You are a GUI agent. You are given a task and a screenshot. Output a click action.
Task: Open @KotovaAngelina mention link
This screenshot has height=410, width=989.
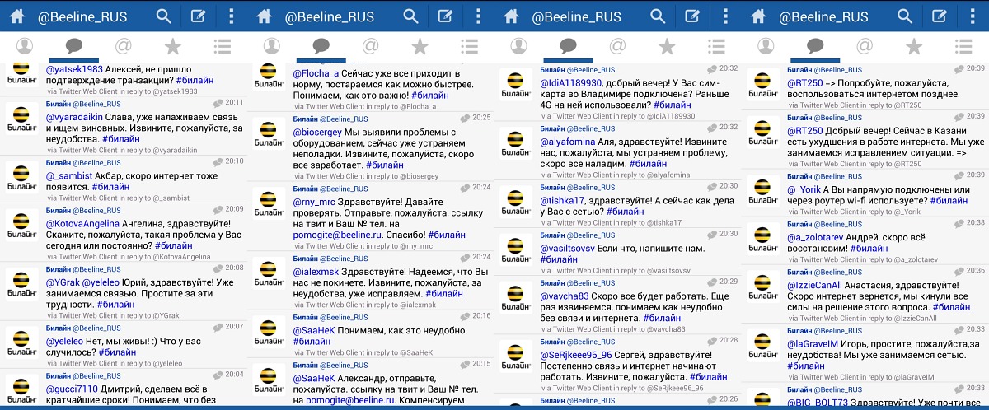[83, 223]
